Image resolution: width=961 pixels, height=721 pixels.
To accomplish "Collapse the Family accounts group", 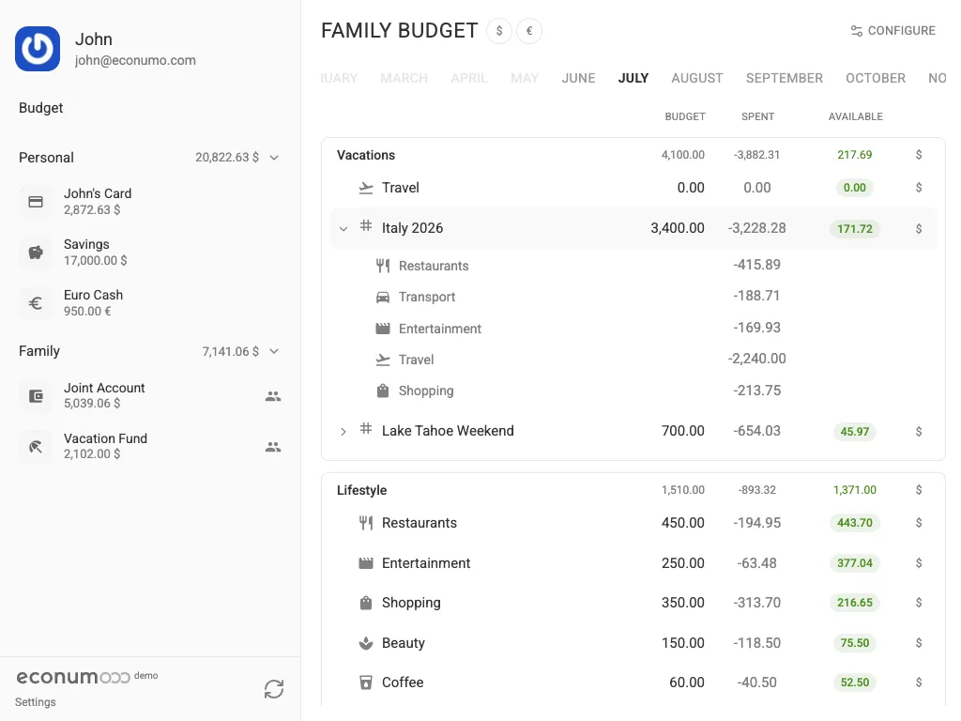I will pyautogui.click(x=274, y=351).
